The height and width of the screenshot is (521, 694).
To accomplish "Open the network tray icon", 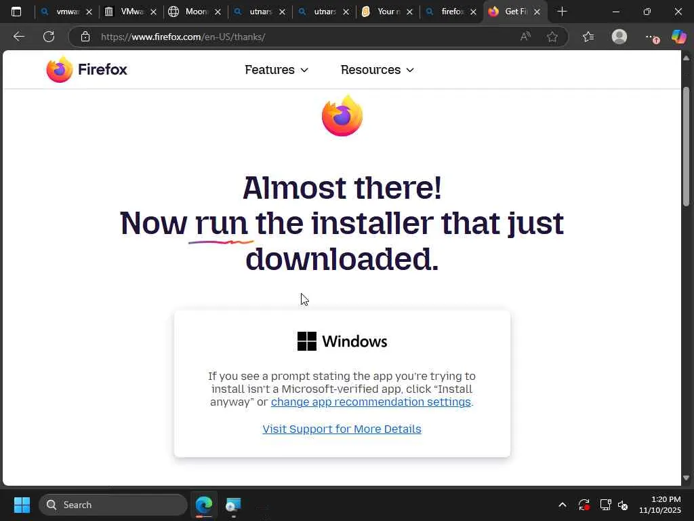I will pos(605,505).
